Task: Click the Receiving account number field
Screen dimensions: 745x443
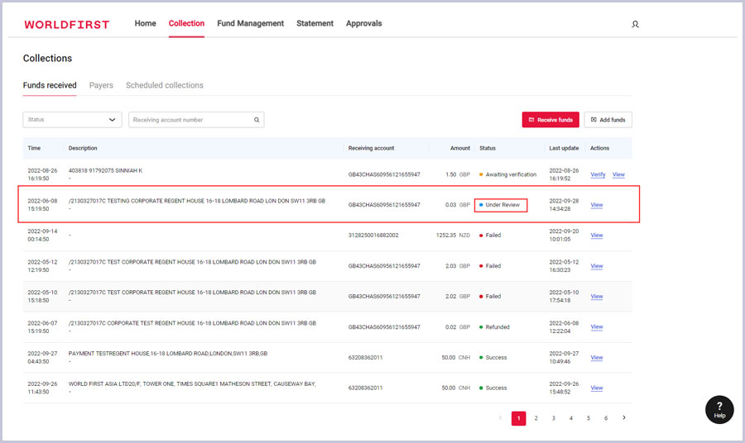Action: point(190,120)
